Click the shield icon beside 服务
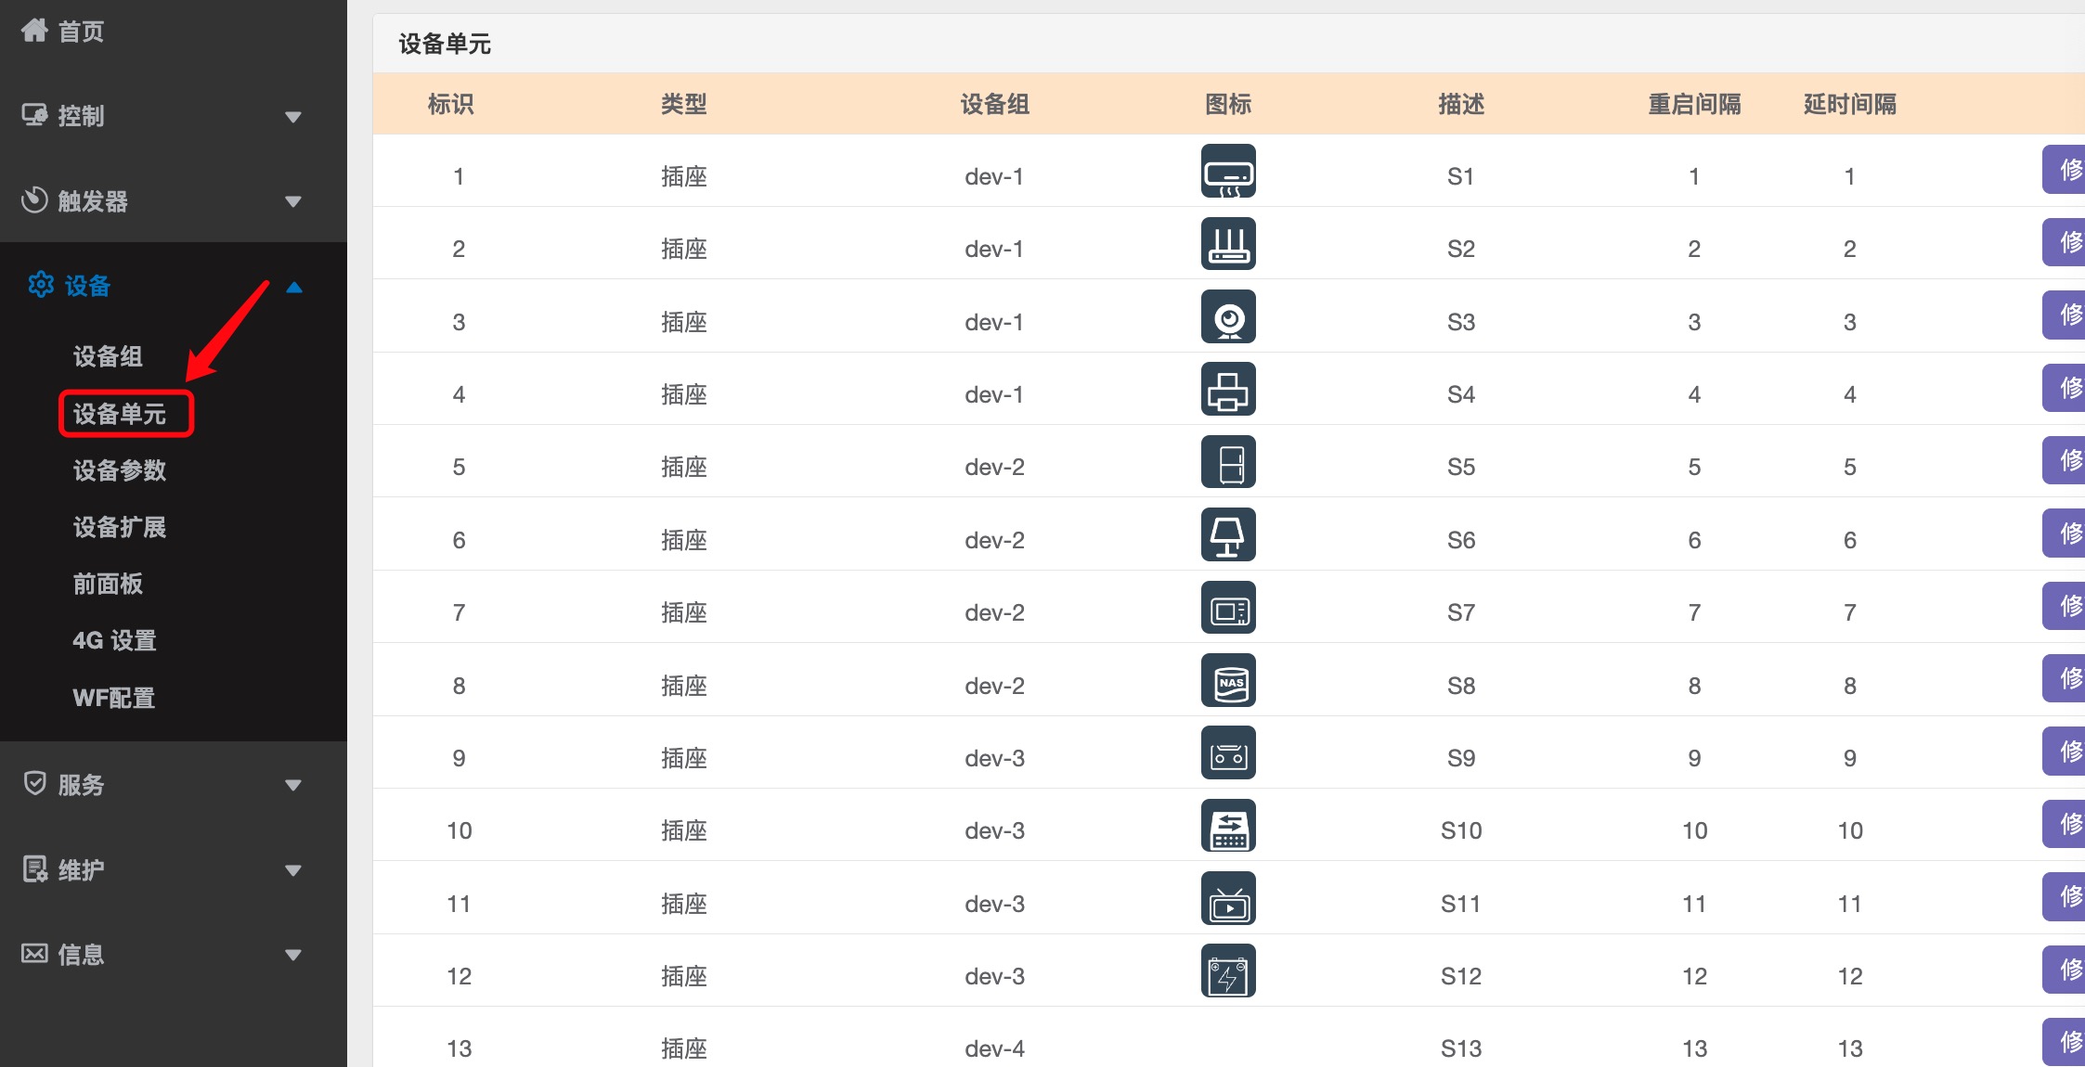Viewport: 2085px width, 1067px height. (x=34, y=784)
